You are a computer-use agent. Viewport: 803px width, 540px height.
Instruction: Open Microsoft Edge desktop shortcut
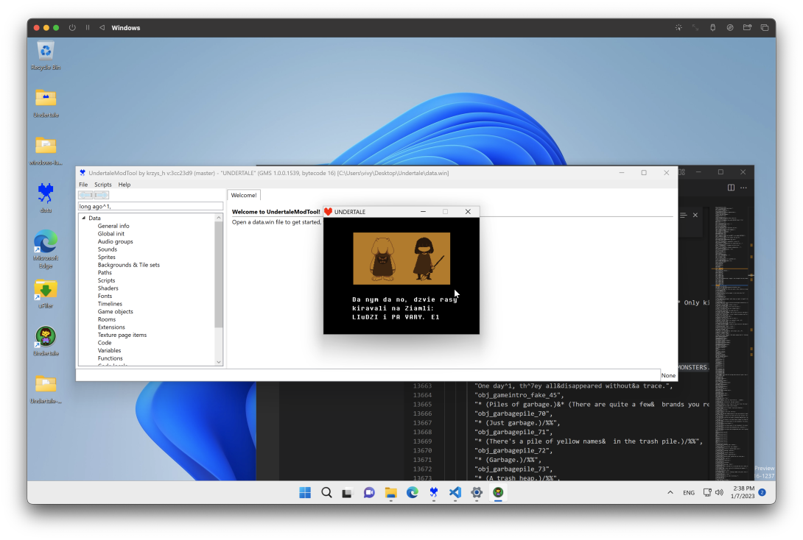(x=46, y=249)
